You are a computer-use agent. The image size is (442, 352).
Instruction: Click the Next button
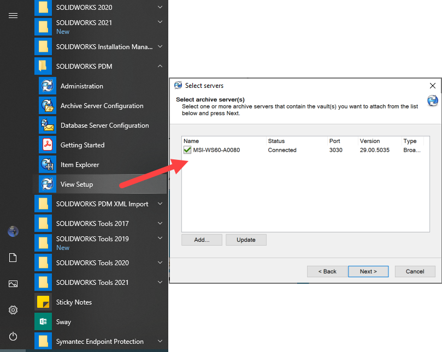point(368,271)
